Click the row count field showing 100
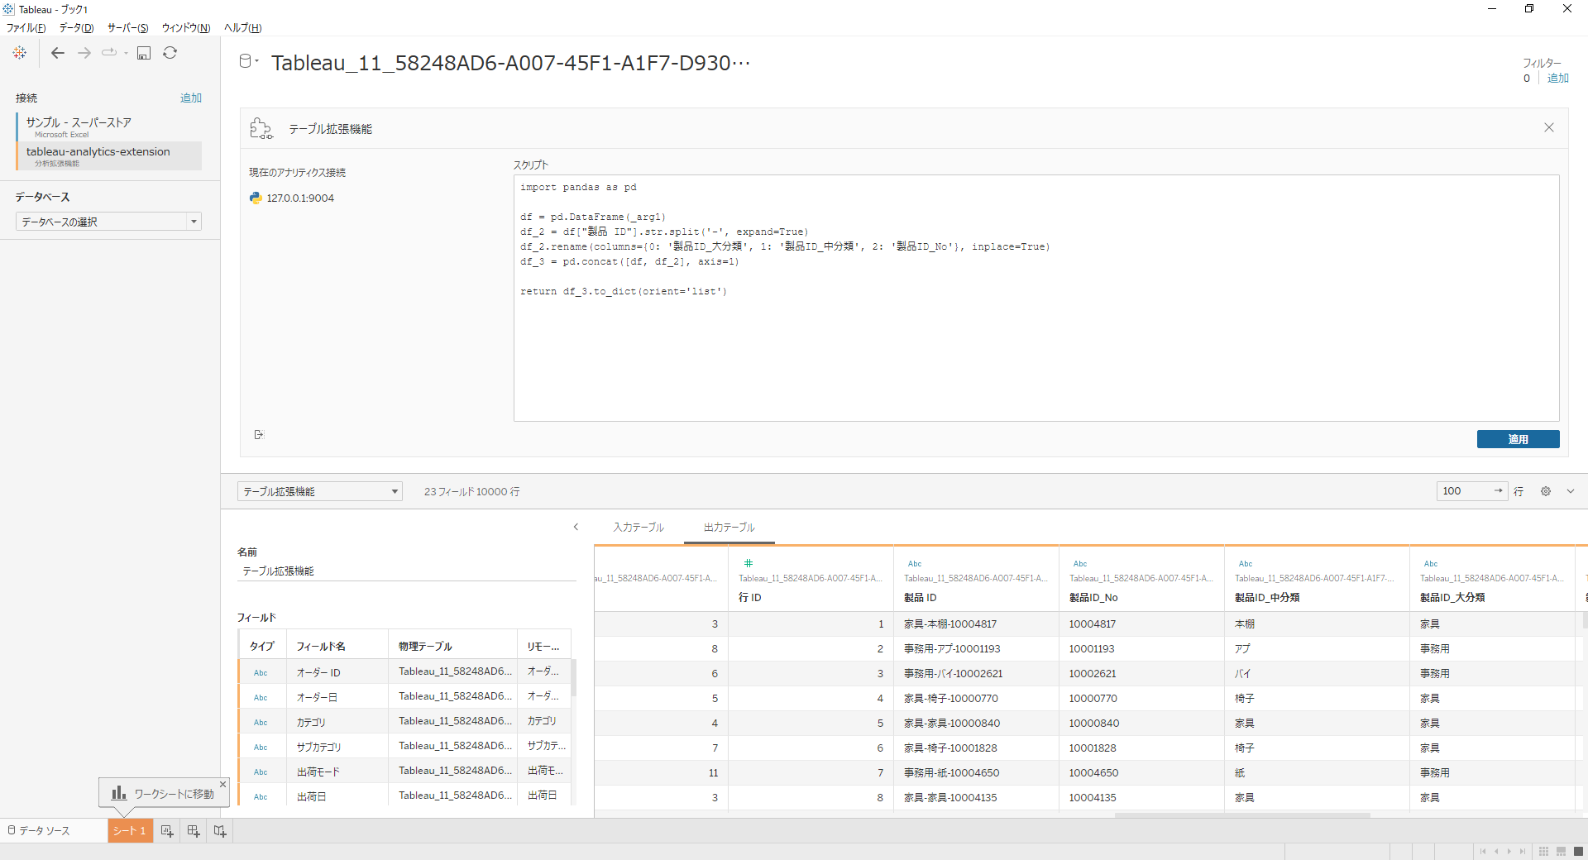 [x=1471, y=491]
